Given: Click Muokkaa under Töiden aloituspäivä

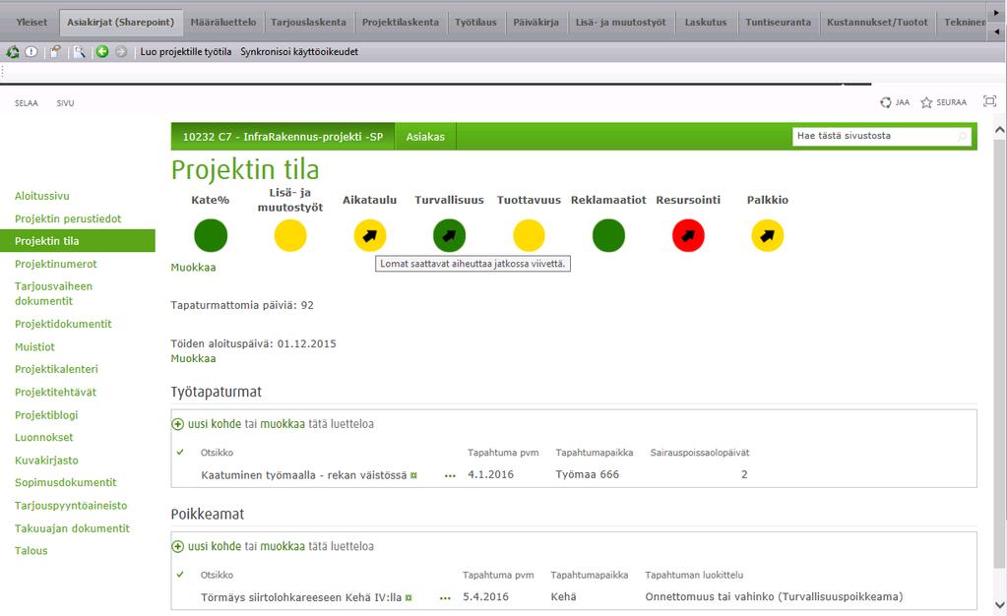Looking at the screenshot, I should coord(193,359).
